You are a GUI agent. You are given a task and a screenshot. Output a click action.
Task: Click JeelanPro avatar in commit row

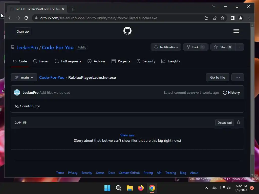coord(17,92)
